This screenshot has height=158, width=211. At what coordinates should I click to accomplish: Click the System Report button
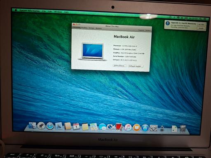(119, 66)
